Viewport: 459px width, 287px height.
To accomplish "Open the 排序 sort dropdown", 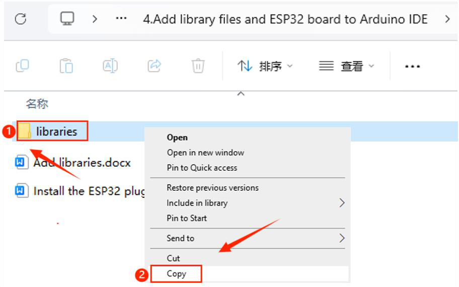I will pyautogui.click(x=265, y=66).
